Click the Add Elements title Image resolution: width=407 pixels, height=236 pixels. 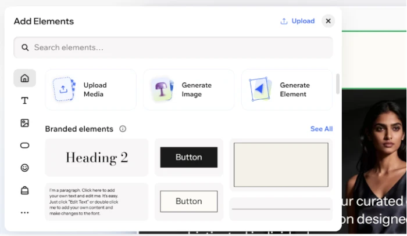pos(44,21)
